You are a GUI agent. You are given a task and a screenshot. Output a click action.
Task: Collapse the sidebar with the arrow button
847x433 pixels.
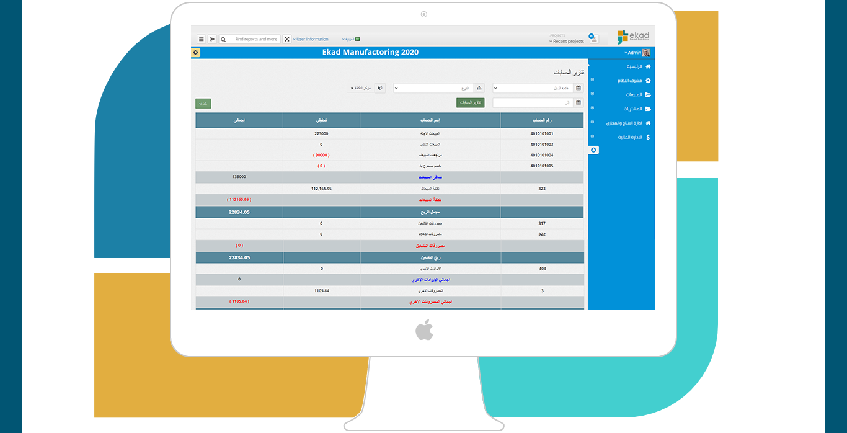pyautogui.click(x=593, y=150)
